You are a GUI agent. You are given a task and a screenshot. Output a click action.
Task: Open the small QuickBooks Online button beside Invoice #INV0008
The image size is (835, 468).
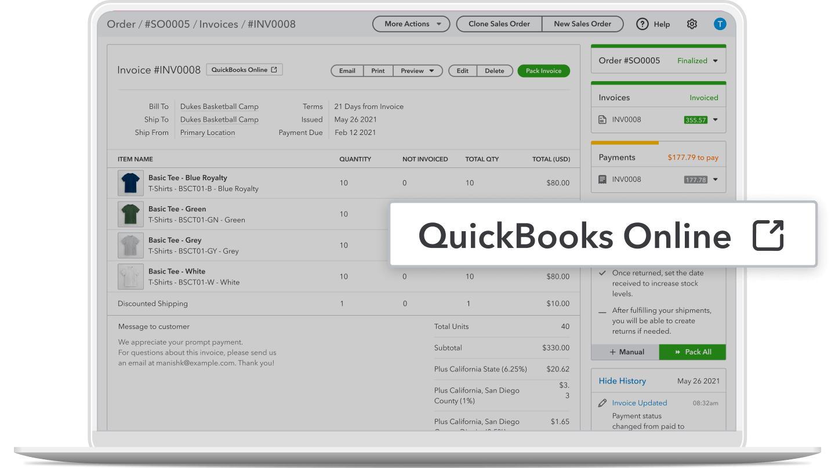(244, 70)
